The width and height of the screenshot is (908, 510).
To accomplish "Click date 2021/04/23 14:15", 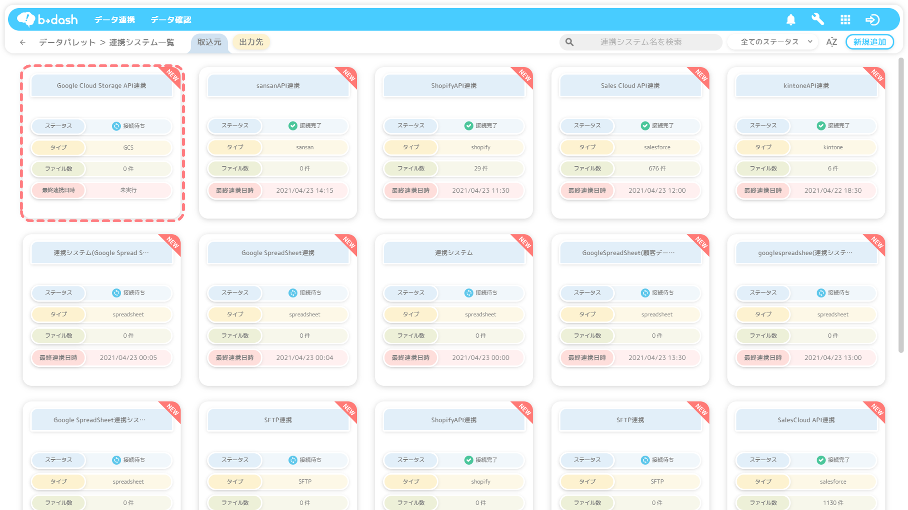I will (305, 191).
